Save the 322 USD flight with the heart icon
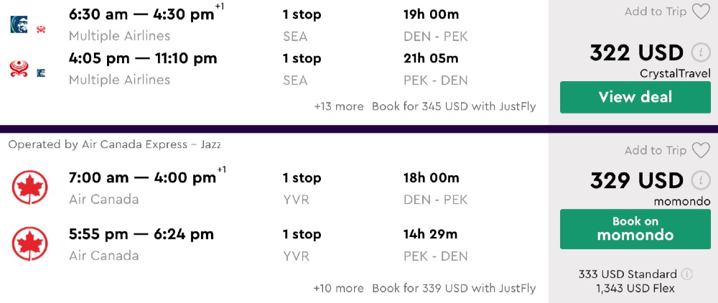This screenshot has height=303, width=718. tap(700, 12)
